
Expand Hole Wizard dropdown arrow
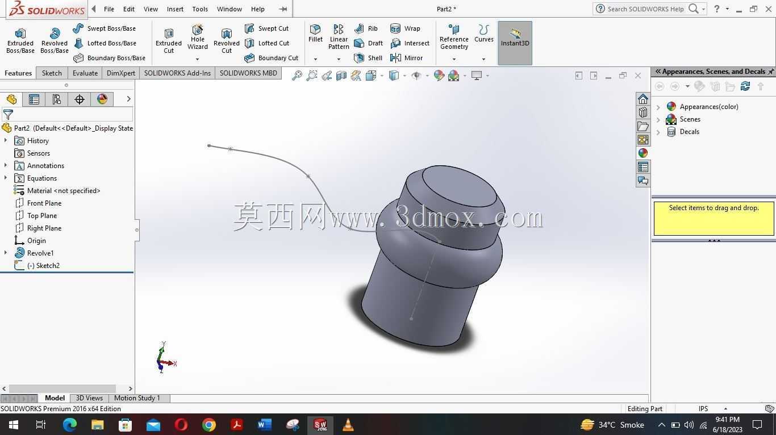pos(198,59)
